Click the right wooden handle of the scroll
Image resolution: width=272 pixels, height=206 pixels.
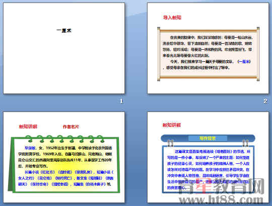(x=258, y=54)
